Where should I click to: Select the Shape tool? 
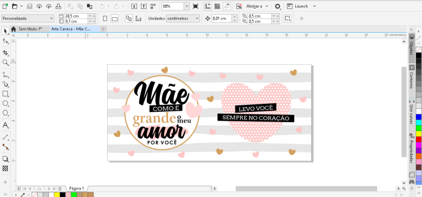(5, 41)
